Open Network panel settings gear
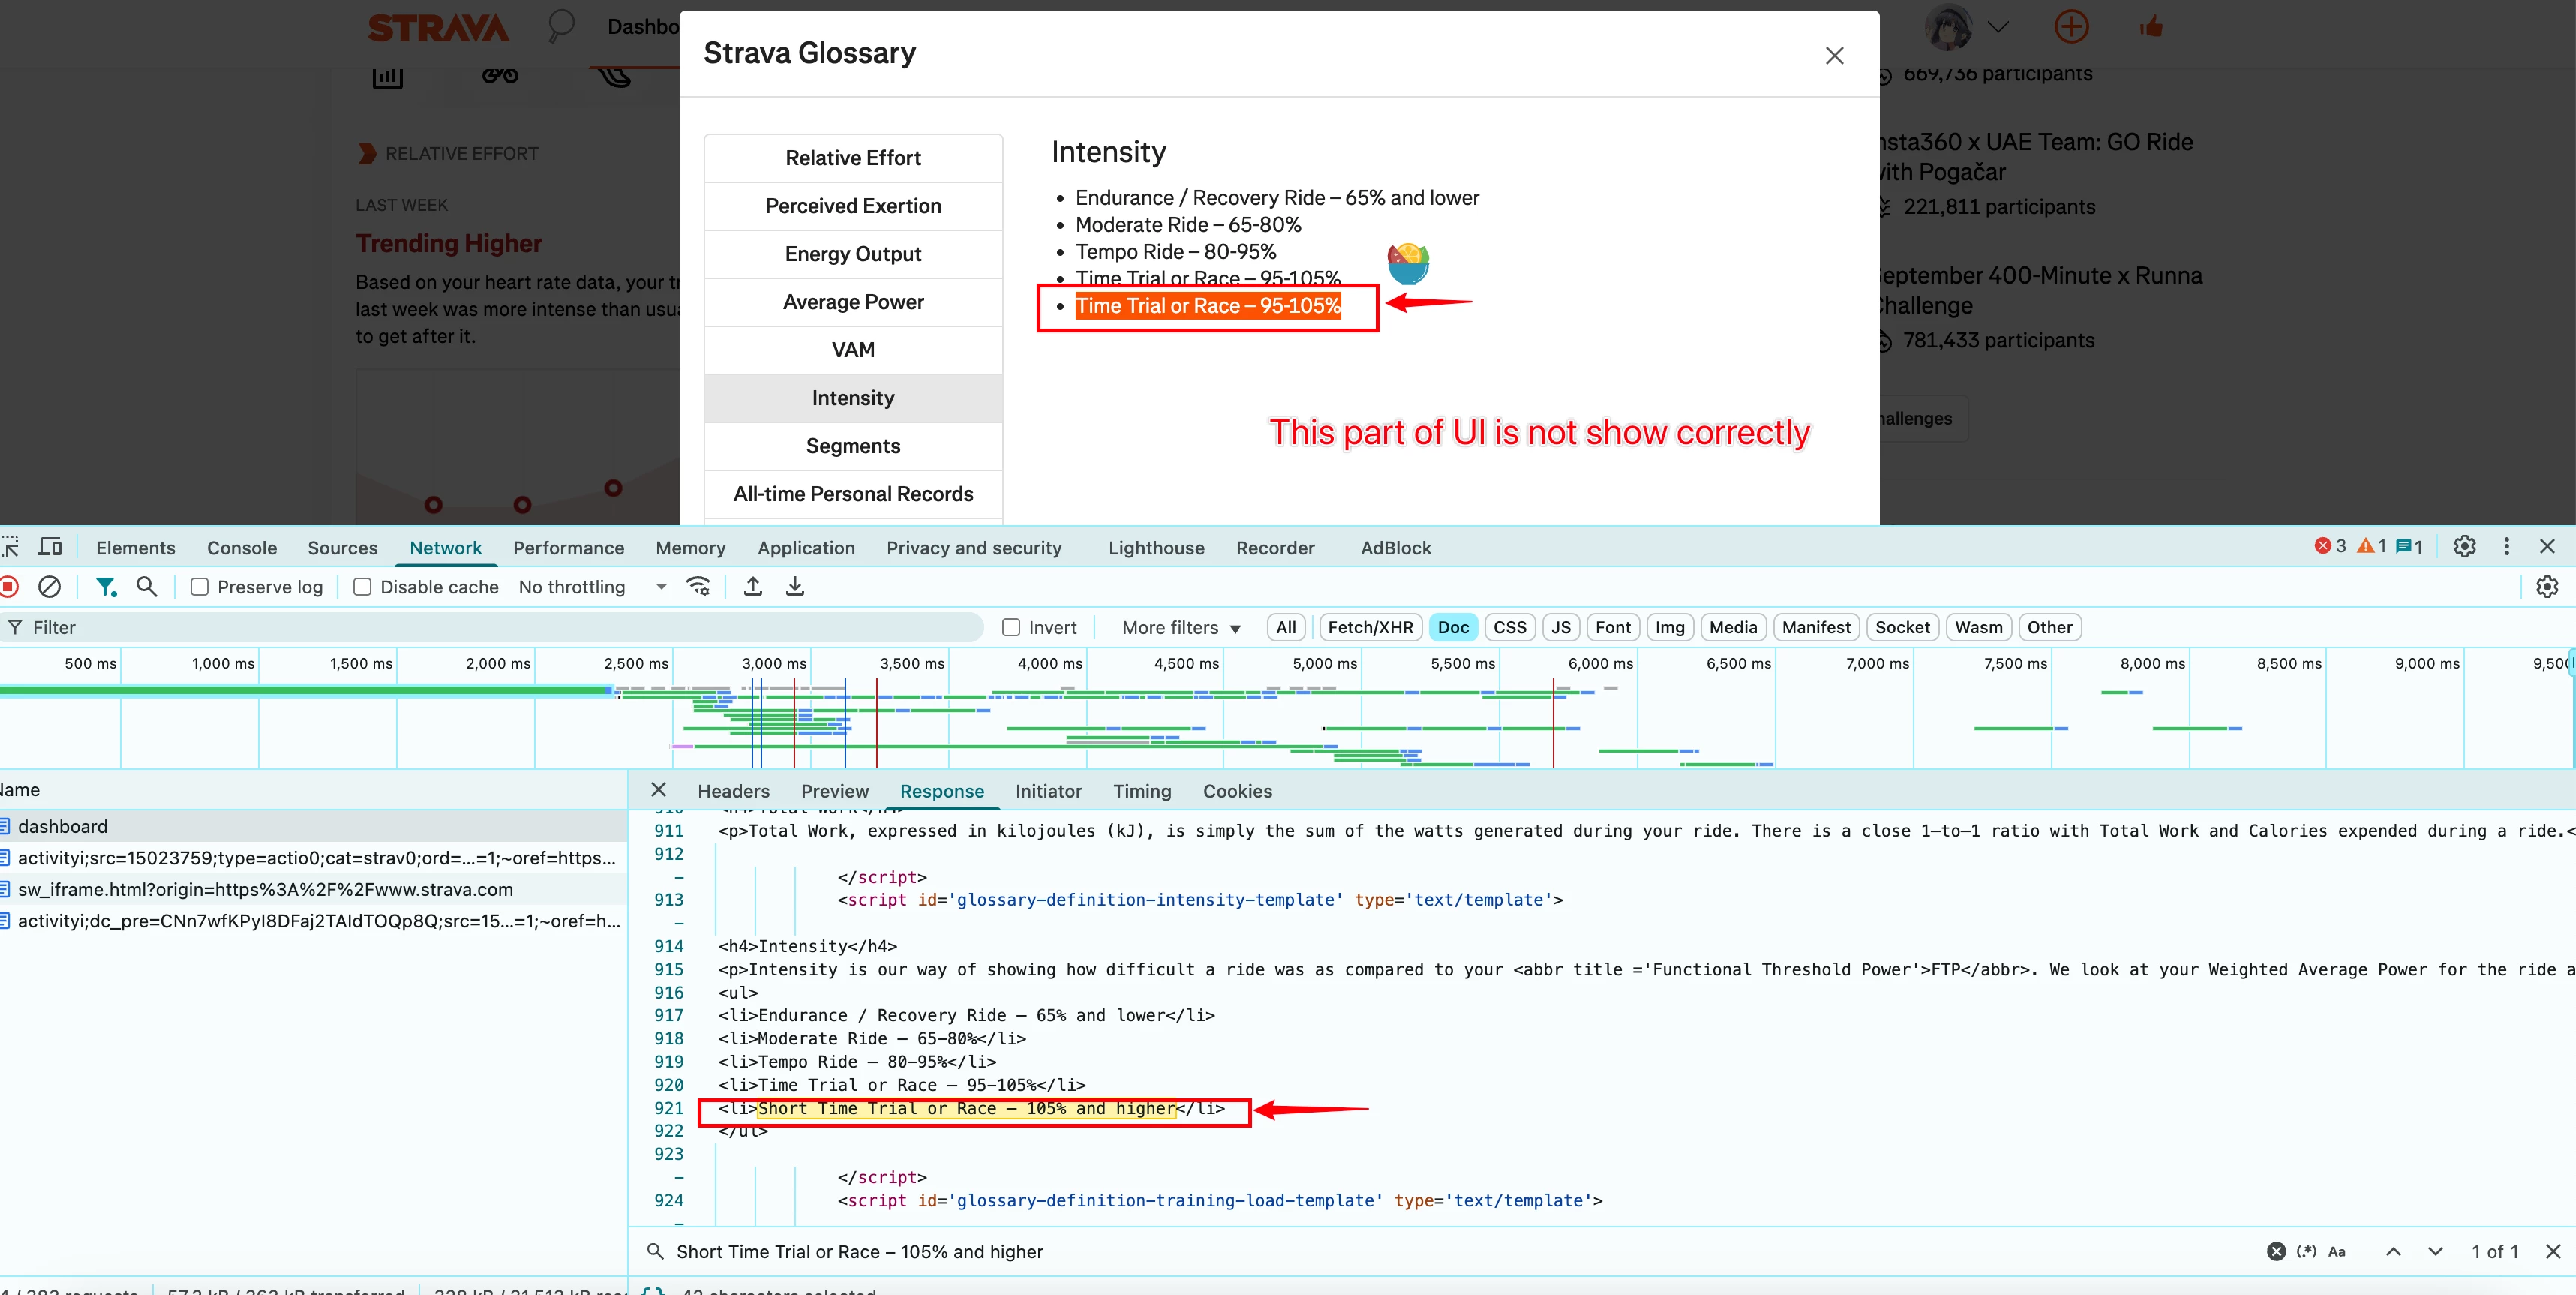2576x1295 pixels. 2547,587
